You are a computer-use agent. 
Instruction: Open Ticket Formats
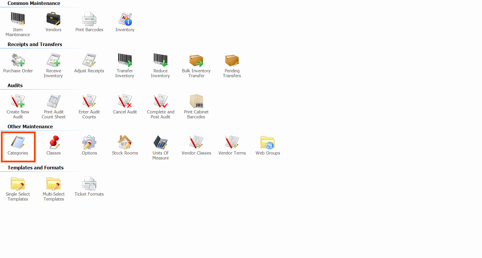pyautogui.click(x=89, y=184)
